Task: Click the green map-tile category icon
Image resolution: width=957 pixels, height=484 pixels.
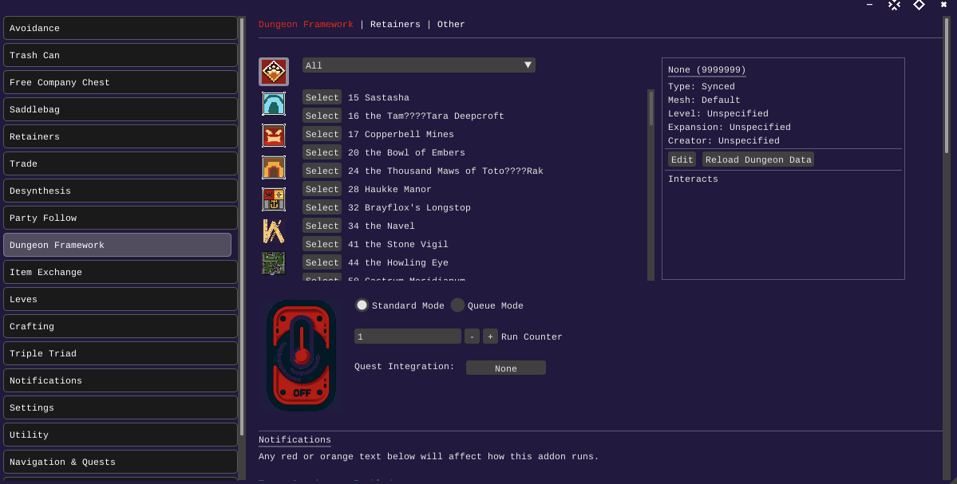Action: tap(274, 263)
